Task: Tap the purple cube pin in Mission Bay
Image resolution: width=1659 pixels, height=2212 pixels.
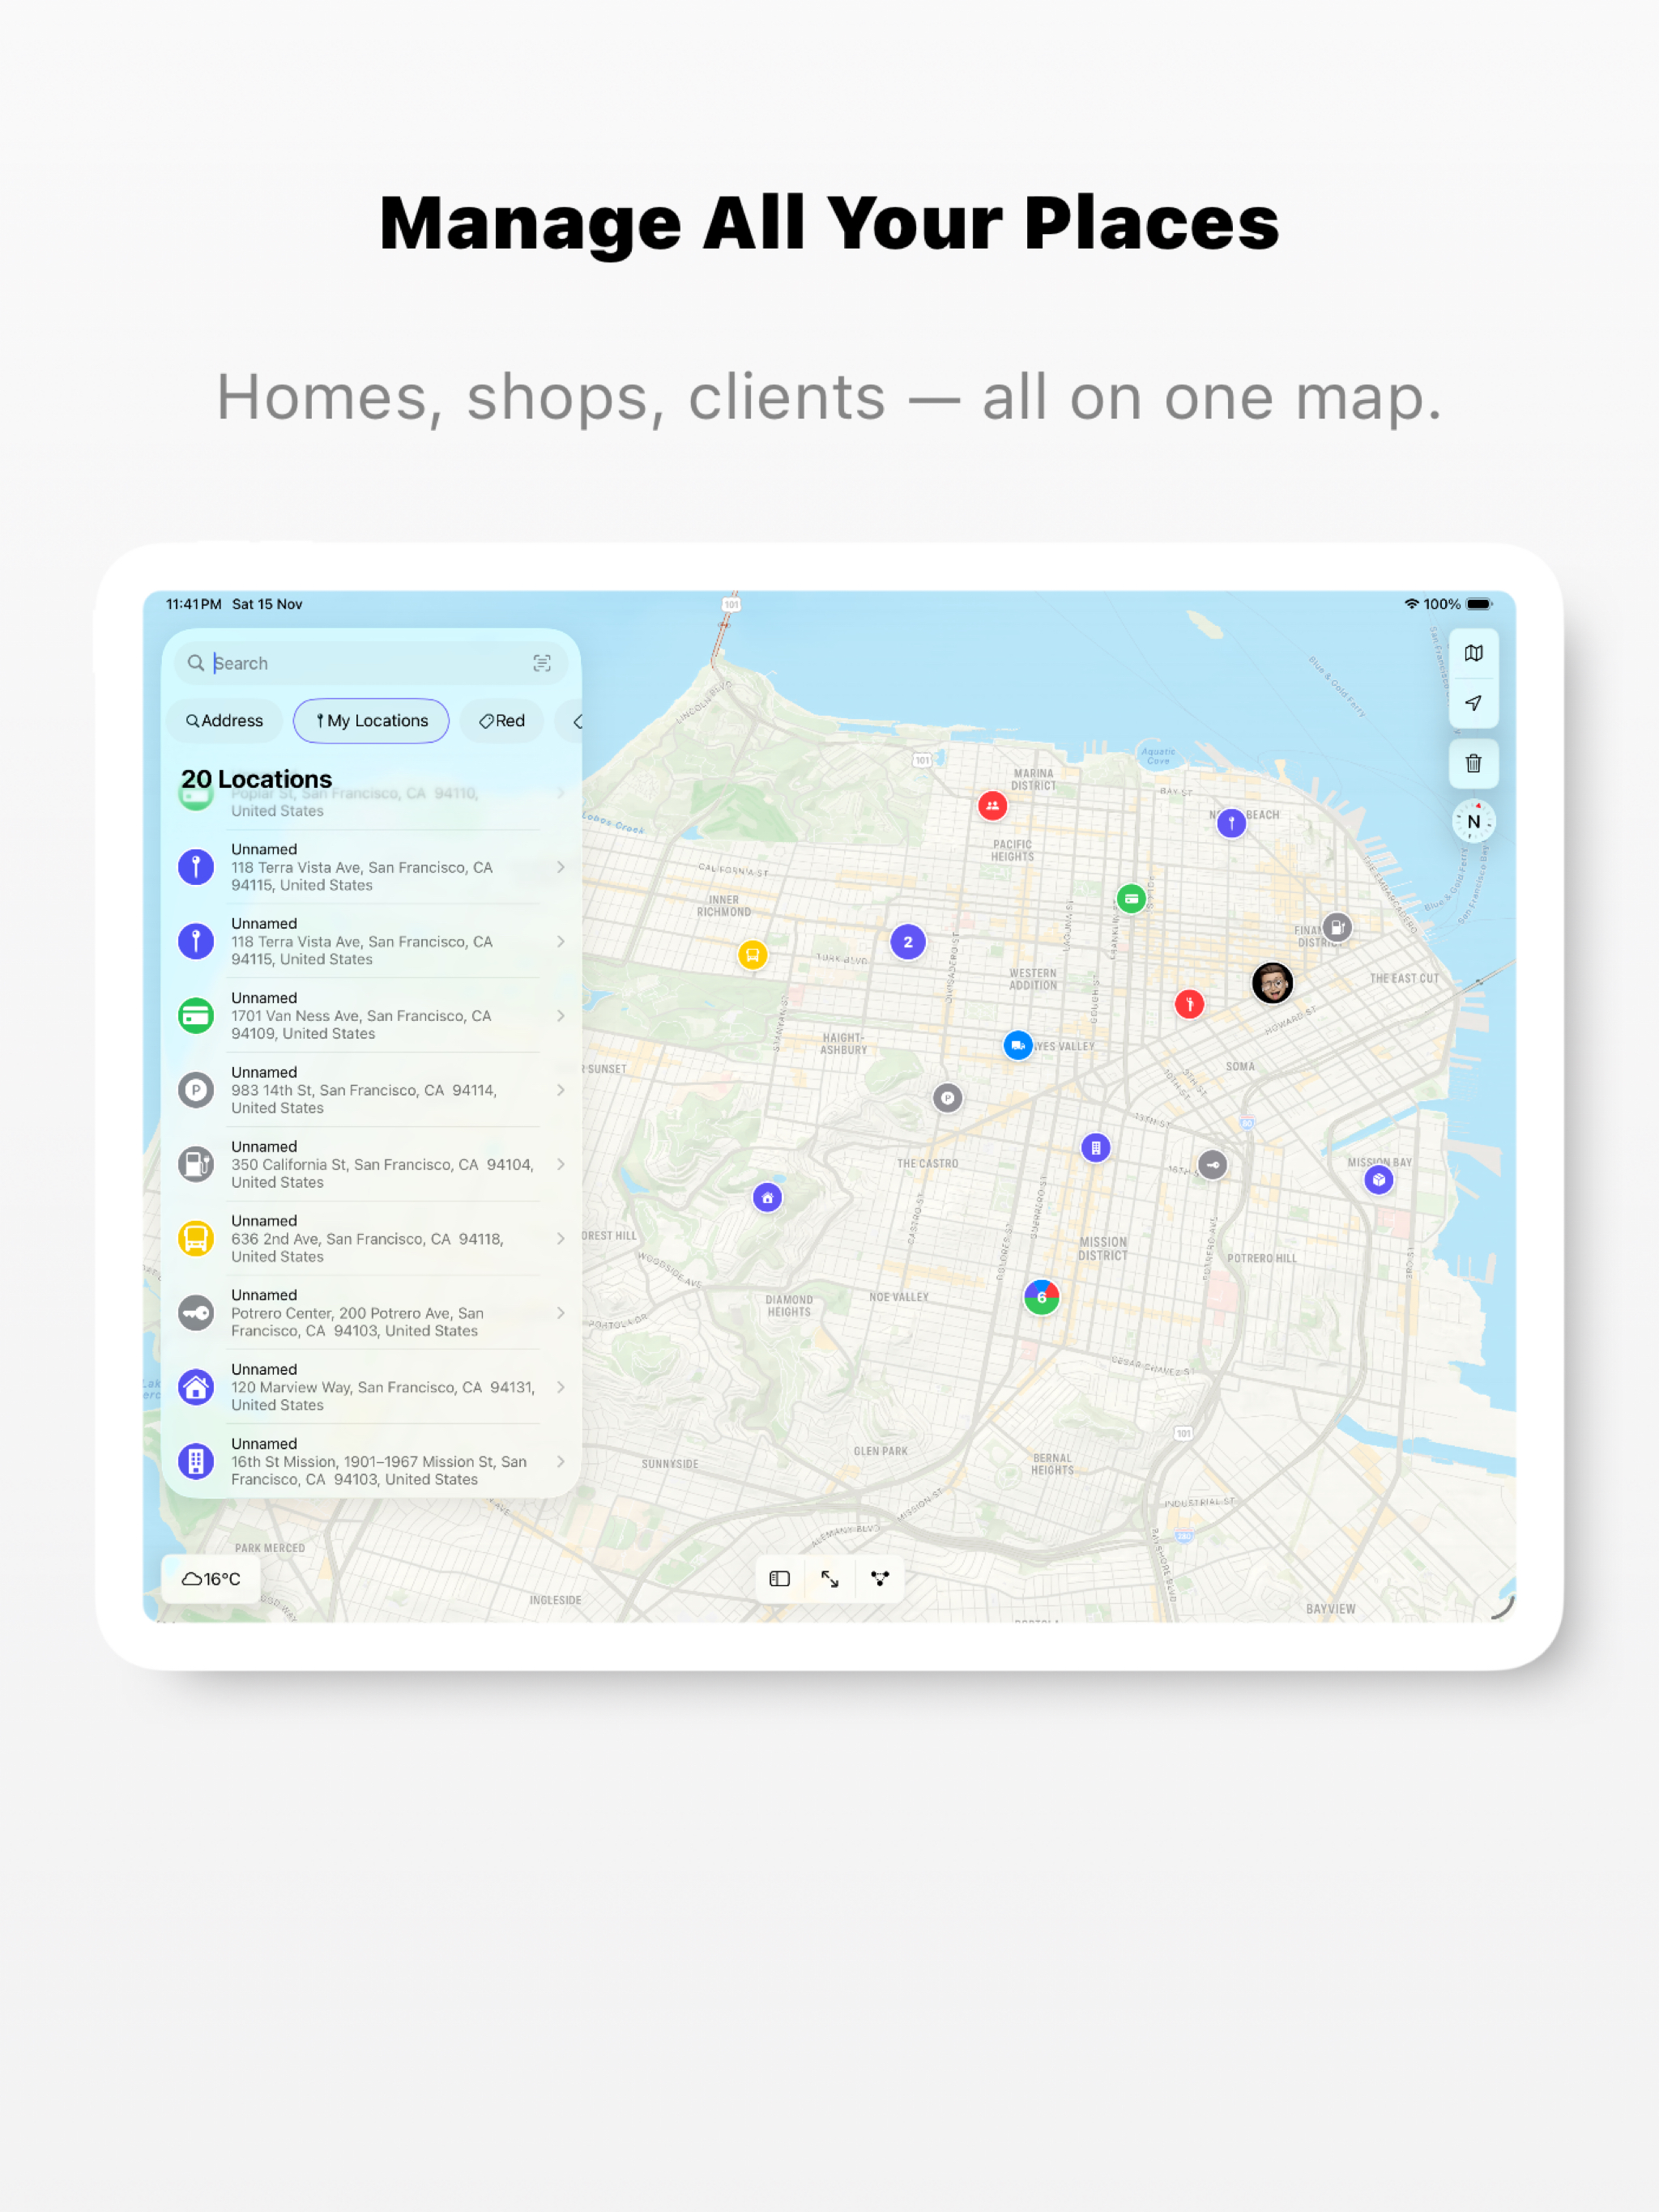Action: click(1379, 1180)
